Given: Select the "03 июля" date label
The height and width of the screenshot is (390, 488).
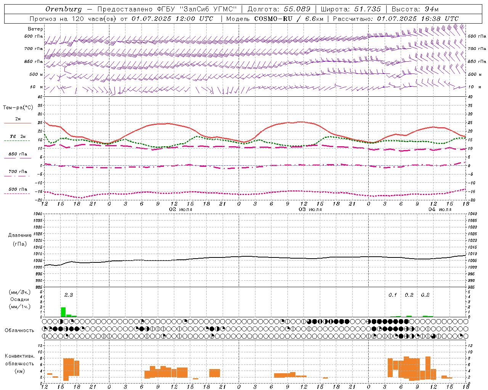Looking at the screenshot, I should (310, 209).
